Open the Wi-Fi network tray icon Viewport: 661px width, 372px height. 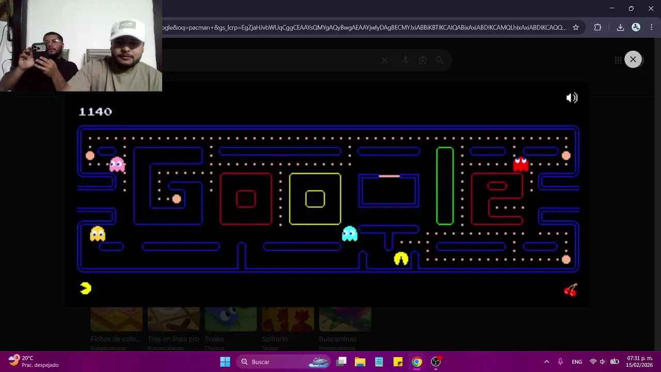(593, 362)
